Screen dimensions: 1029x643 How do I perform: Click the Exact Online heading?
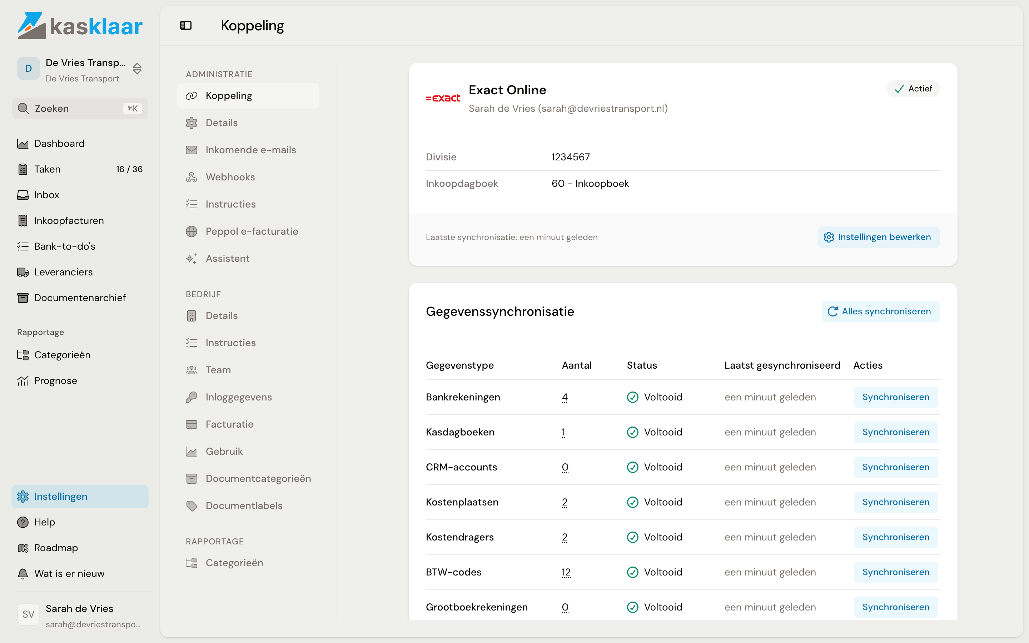click(x=507, y=90)
